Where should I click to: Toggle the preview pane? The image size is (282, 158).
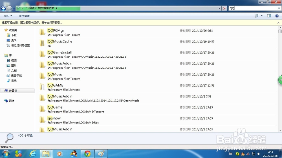269,16
